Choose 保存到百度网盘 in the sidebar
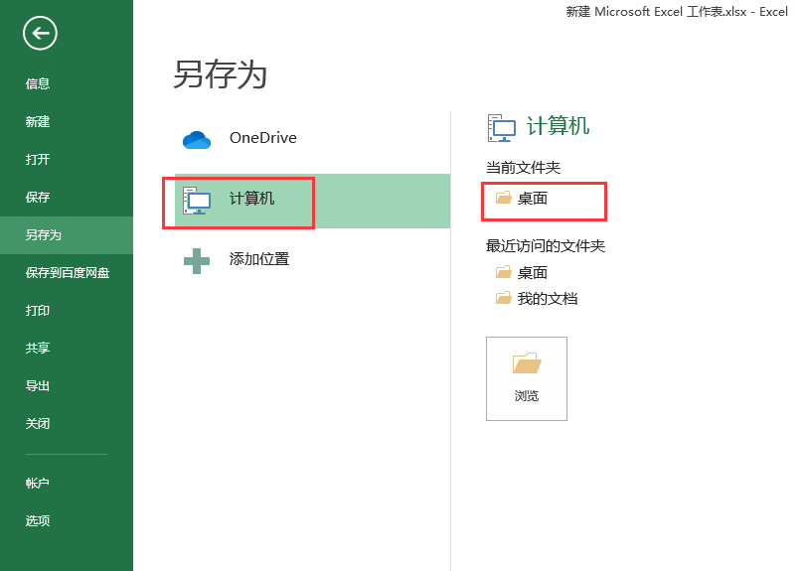 click(67, 273)
